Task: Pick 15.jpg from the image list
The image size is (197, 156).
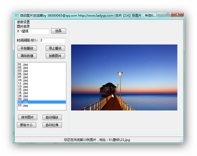Action: tap(23, 90)
